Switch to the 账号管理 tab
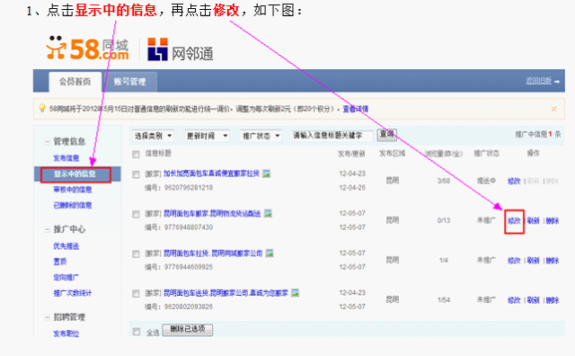This screenshot has height=356, width=575. click(x=129, y=82)
